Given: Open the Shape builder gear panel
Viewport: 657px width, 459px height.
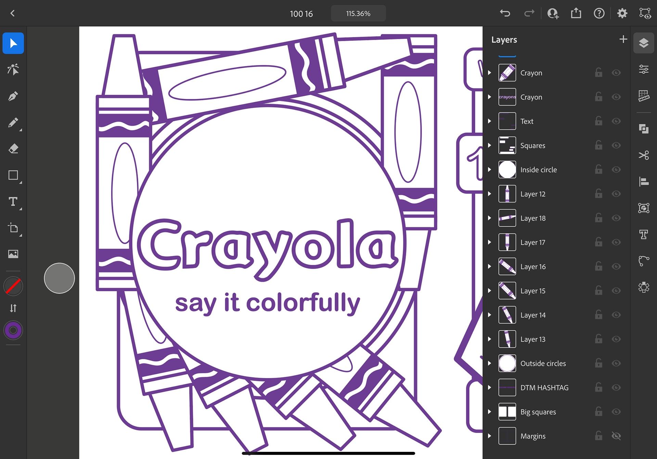Looking at the screenshot, I should (644, 287).
